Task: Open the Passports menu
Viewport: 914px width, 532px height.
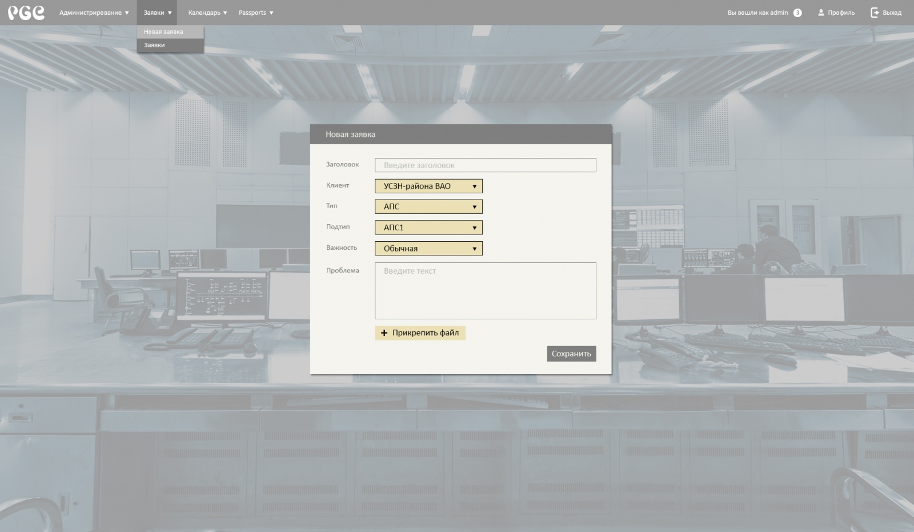Action: pos(256,13)
